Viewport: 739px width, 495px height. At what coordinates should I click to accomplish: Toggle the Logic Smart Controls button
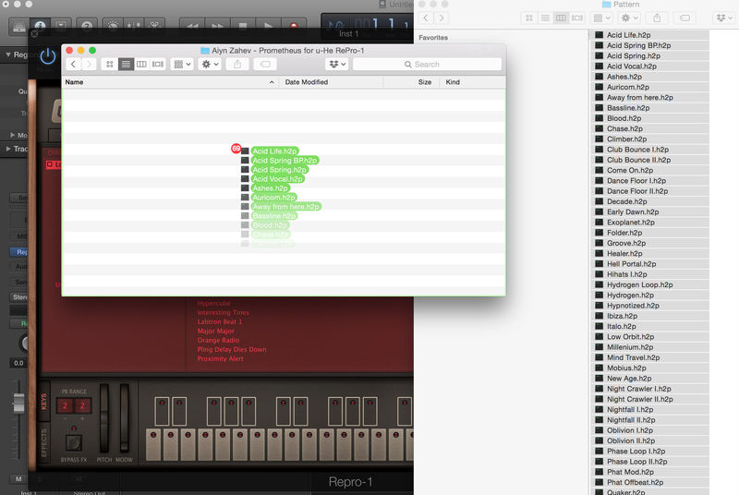coord(113,27)
